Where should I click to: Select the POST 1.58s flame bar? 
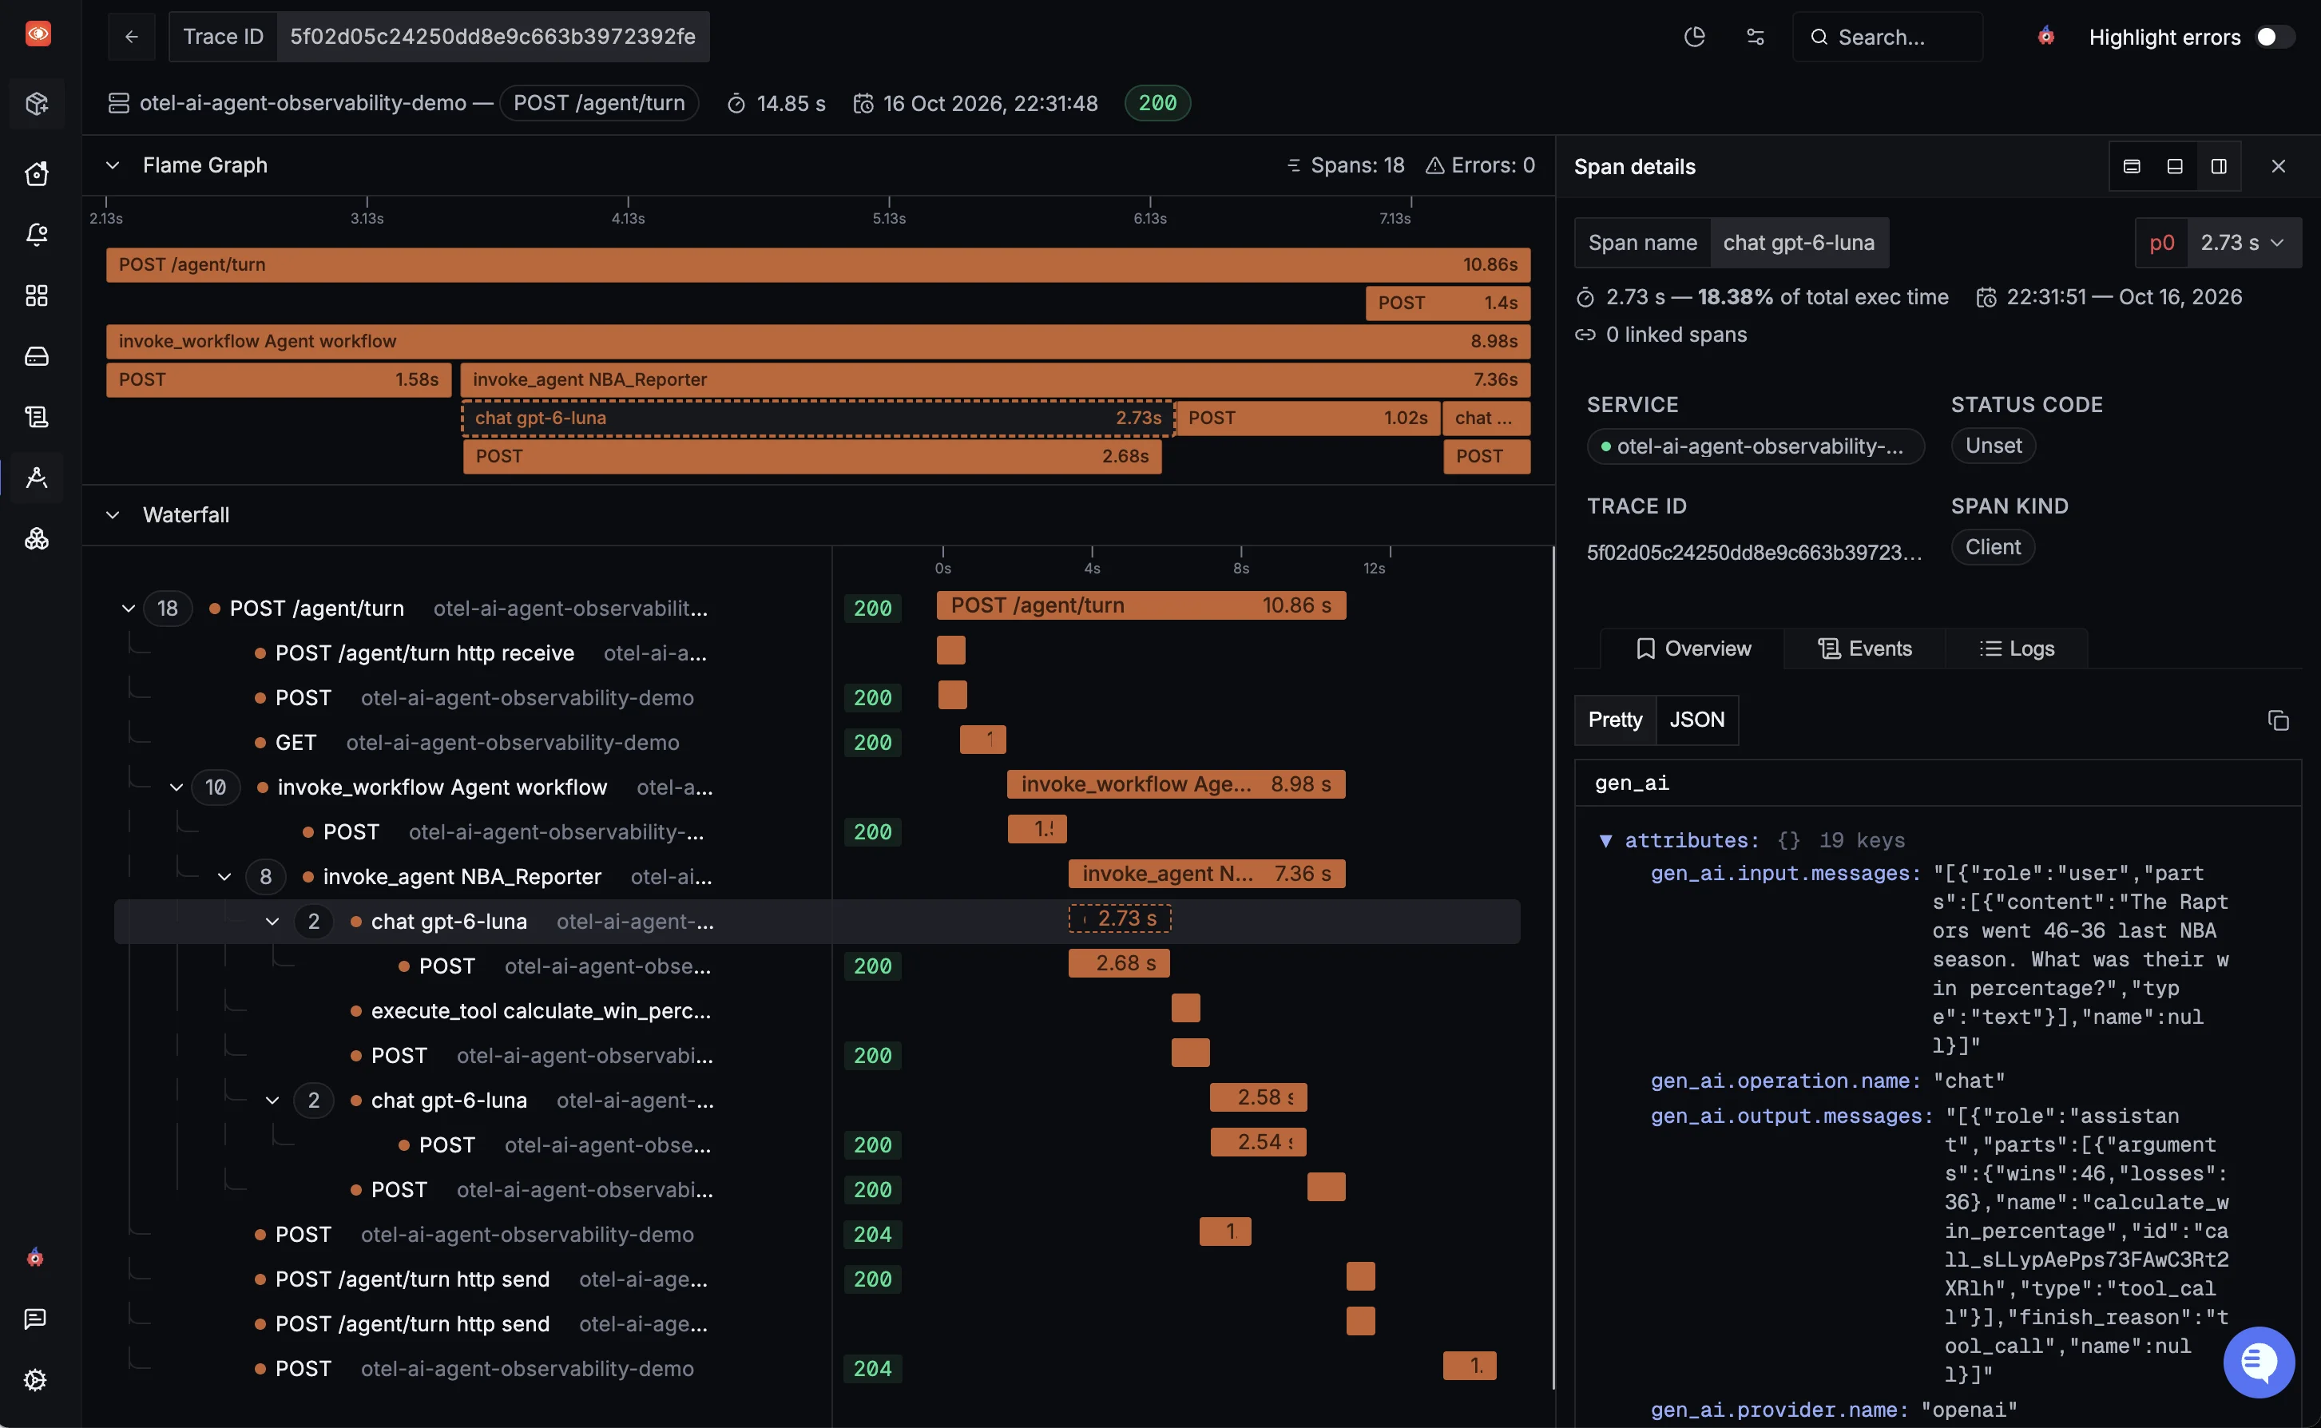coord(279,379)
